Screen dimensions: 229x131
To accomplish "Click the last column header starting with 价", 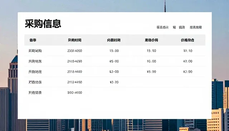I will (x=187, y=40).
